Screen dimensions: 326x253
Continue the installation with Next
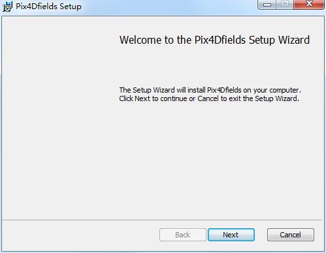[x=231, y=235]
